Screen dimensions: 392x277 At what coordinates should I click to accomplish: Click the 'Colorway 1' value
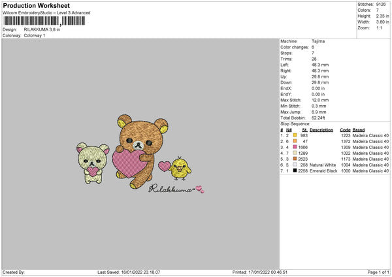coord(35,35)
